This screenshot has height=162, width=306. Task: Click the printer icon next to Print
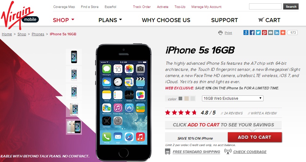pyautogui.click(x=220, y=33)
